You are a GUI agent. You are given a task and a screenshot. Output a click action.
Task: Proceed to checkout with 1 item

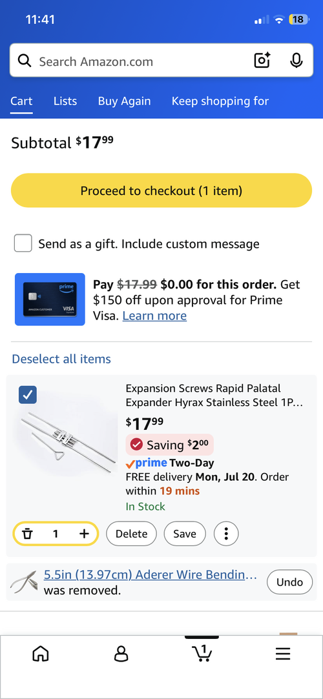tap(161, 191)
